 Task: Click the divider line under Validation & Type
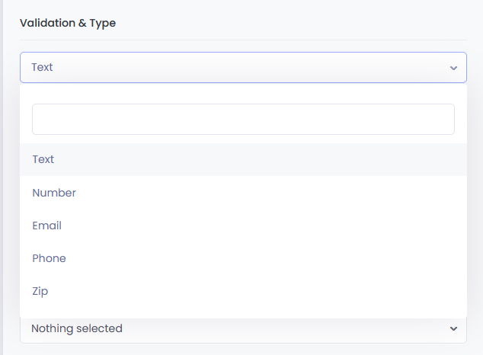(x=243, y=40)
